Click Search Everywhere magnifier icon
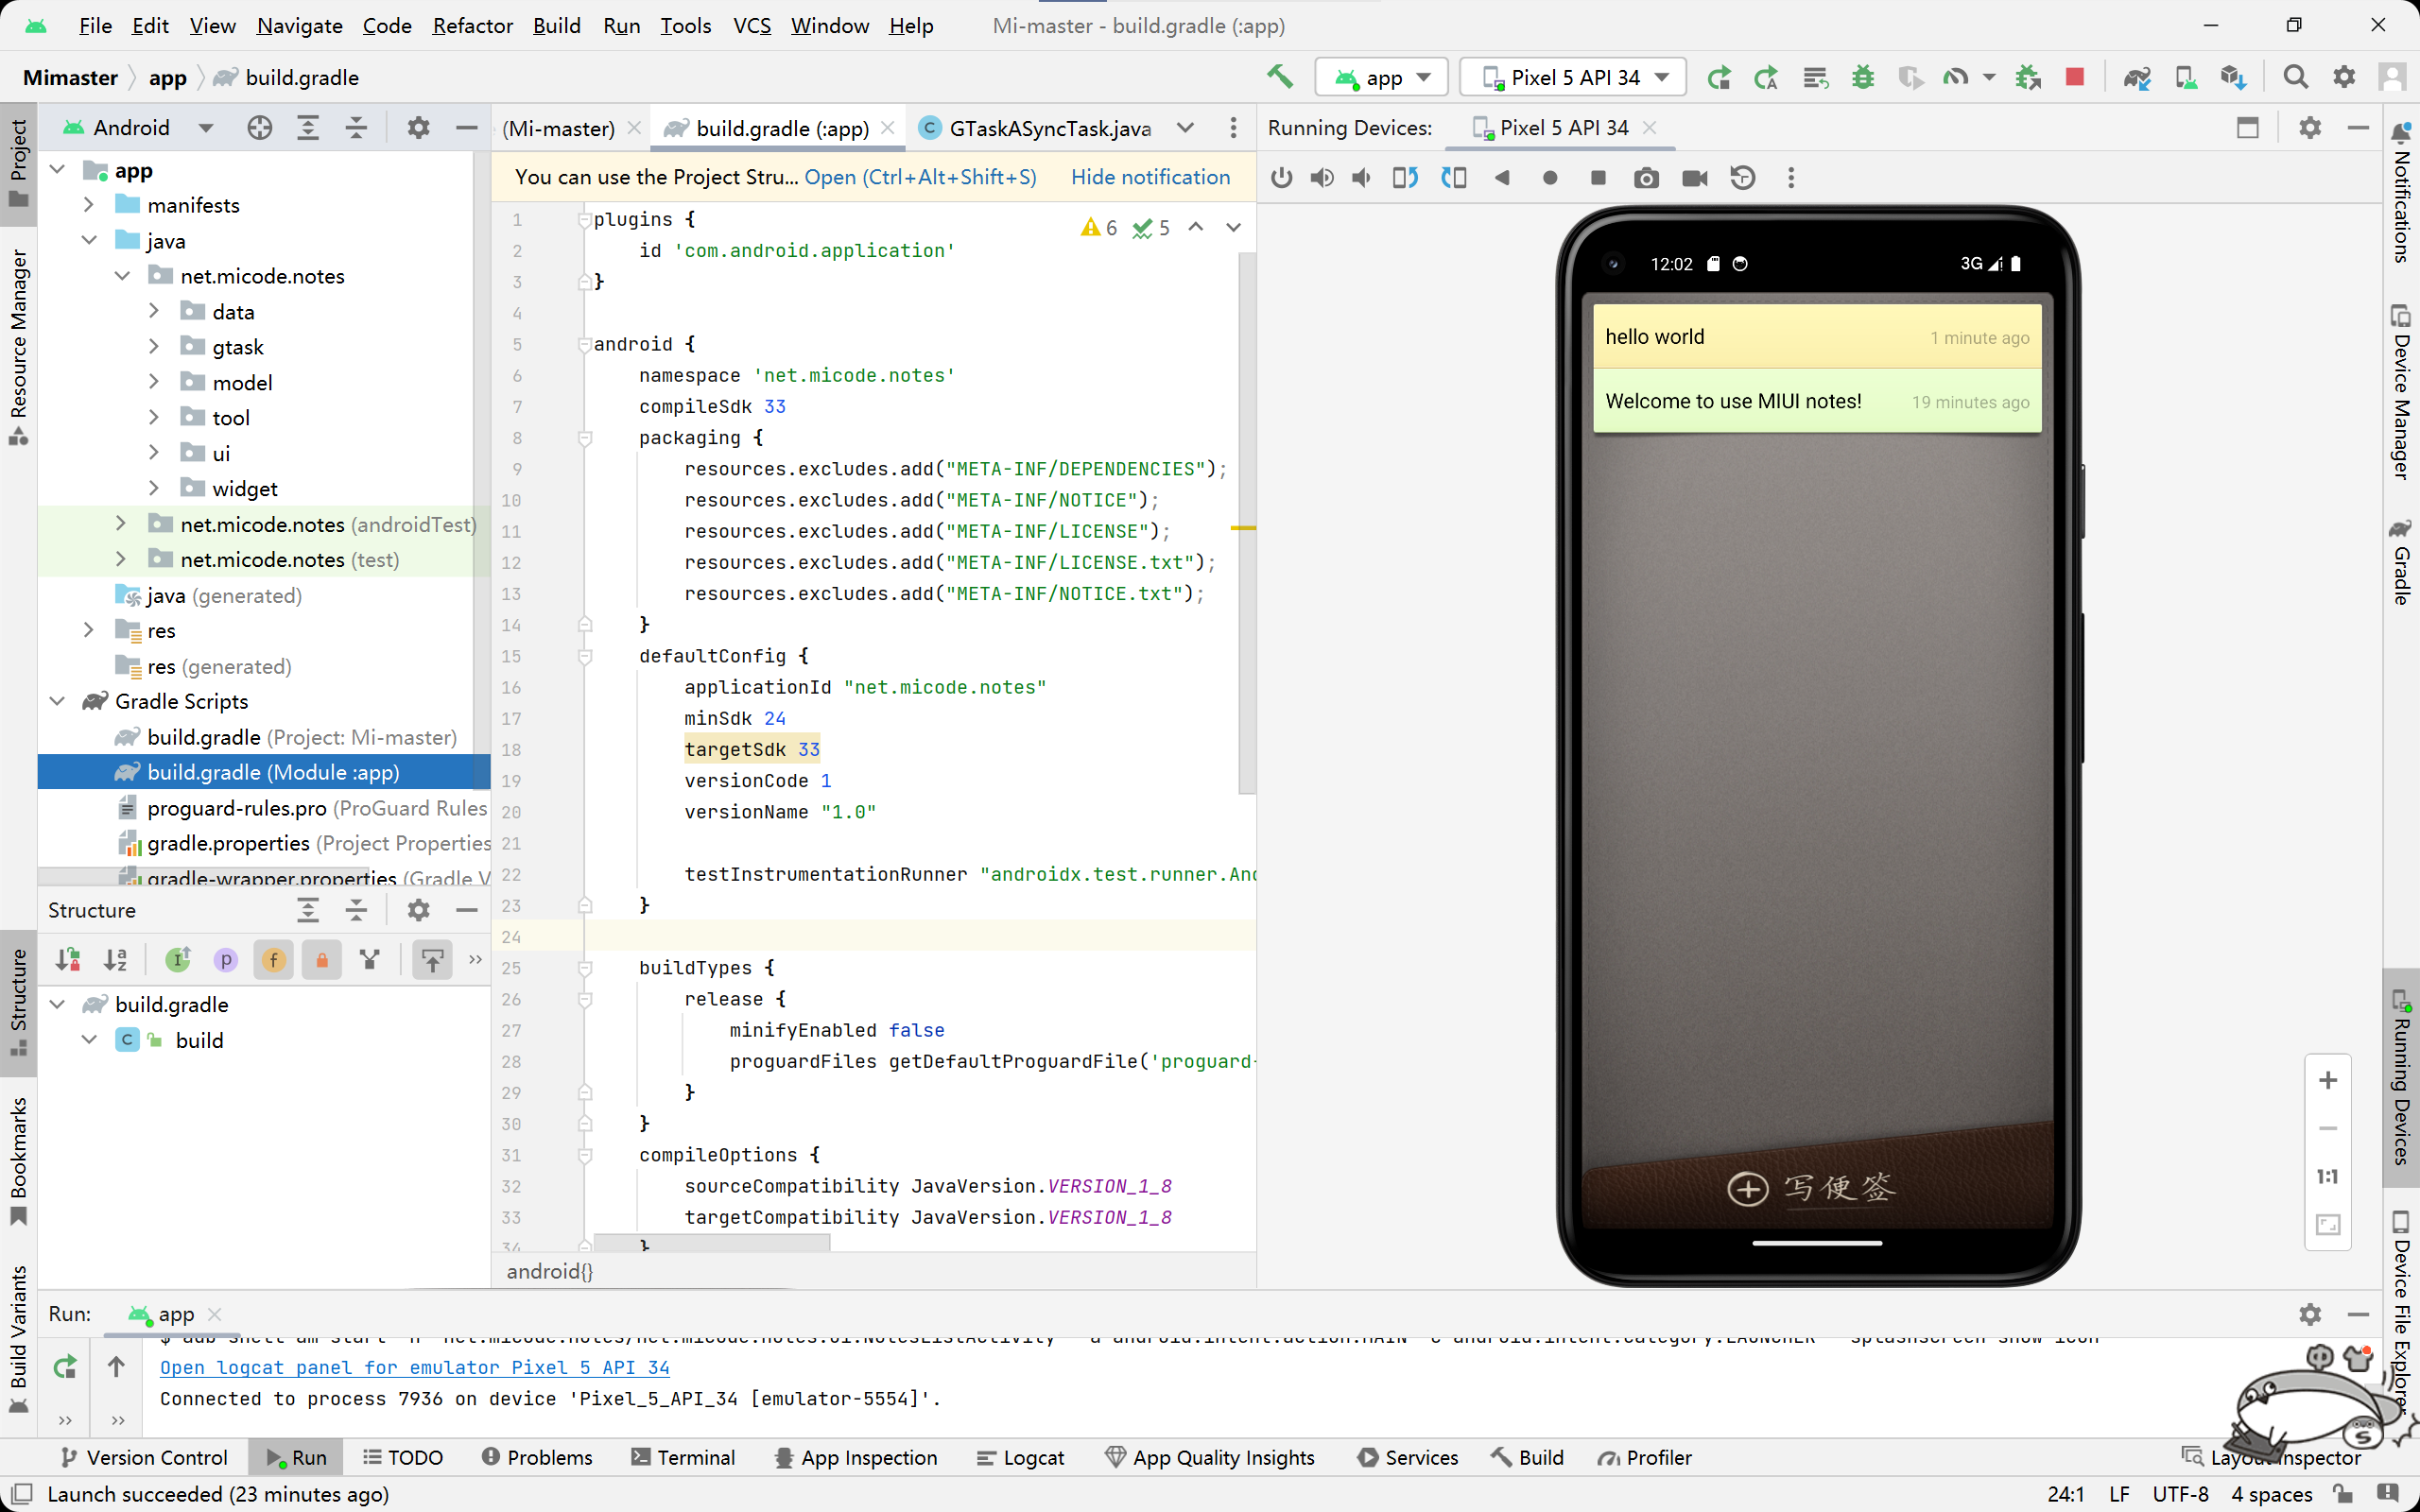Viewport: 2420px width, 1512px height. pos(2295,77)
